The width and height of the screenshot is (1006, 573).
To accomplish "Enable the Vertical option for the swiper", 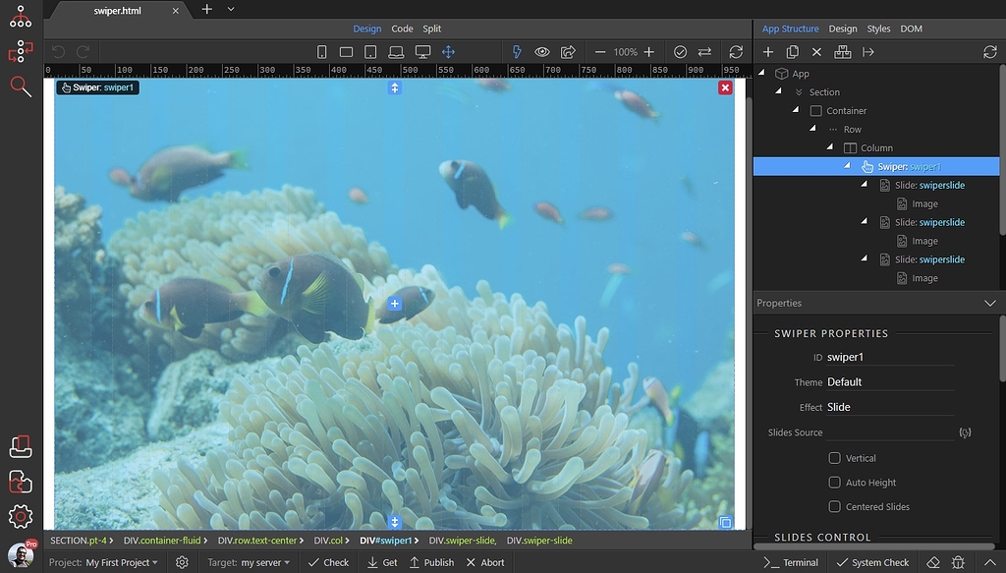I will (834, 457).
